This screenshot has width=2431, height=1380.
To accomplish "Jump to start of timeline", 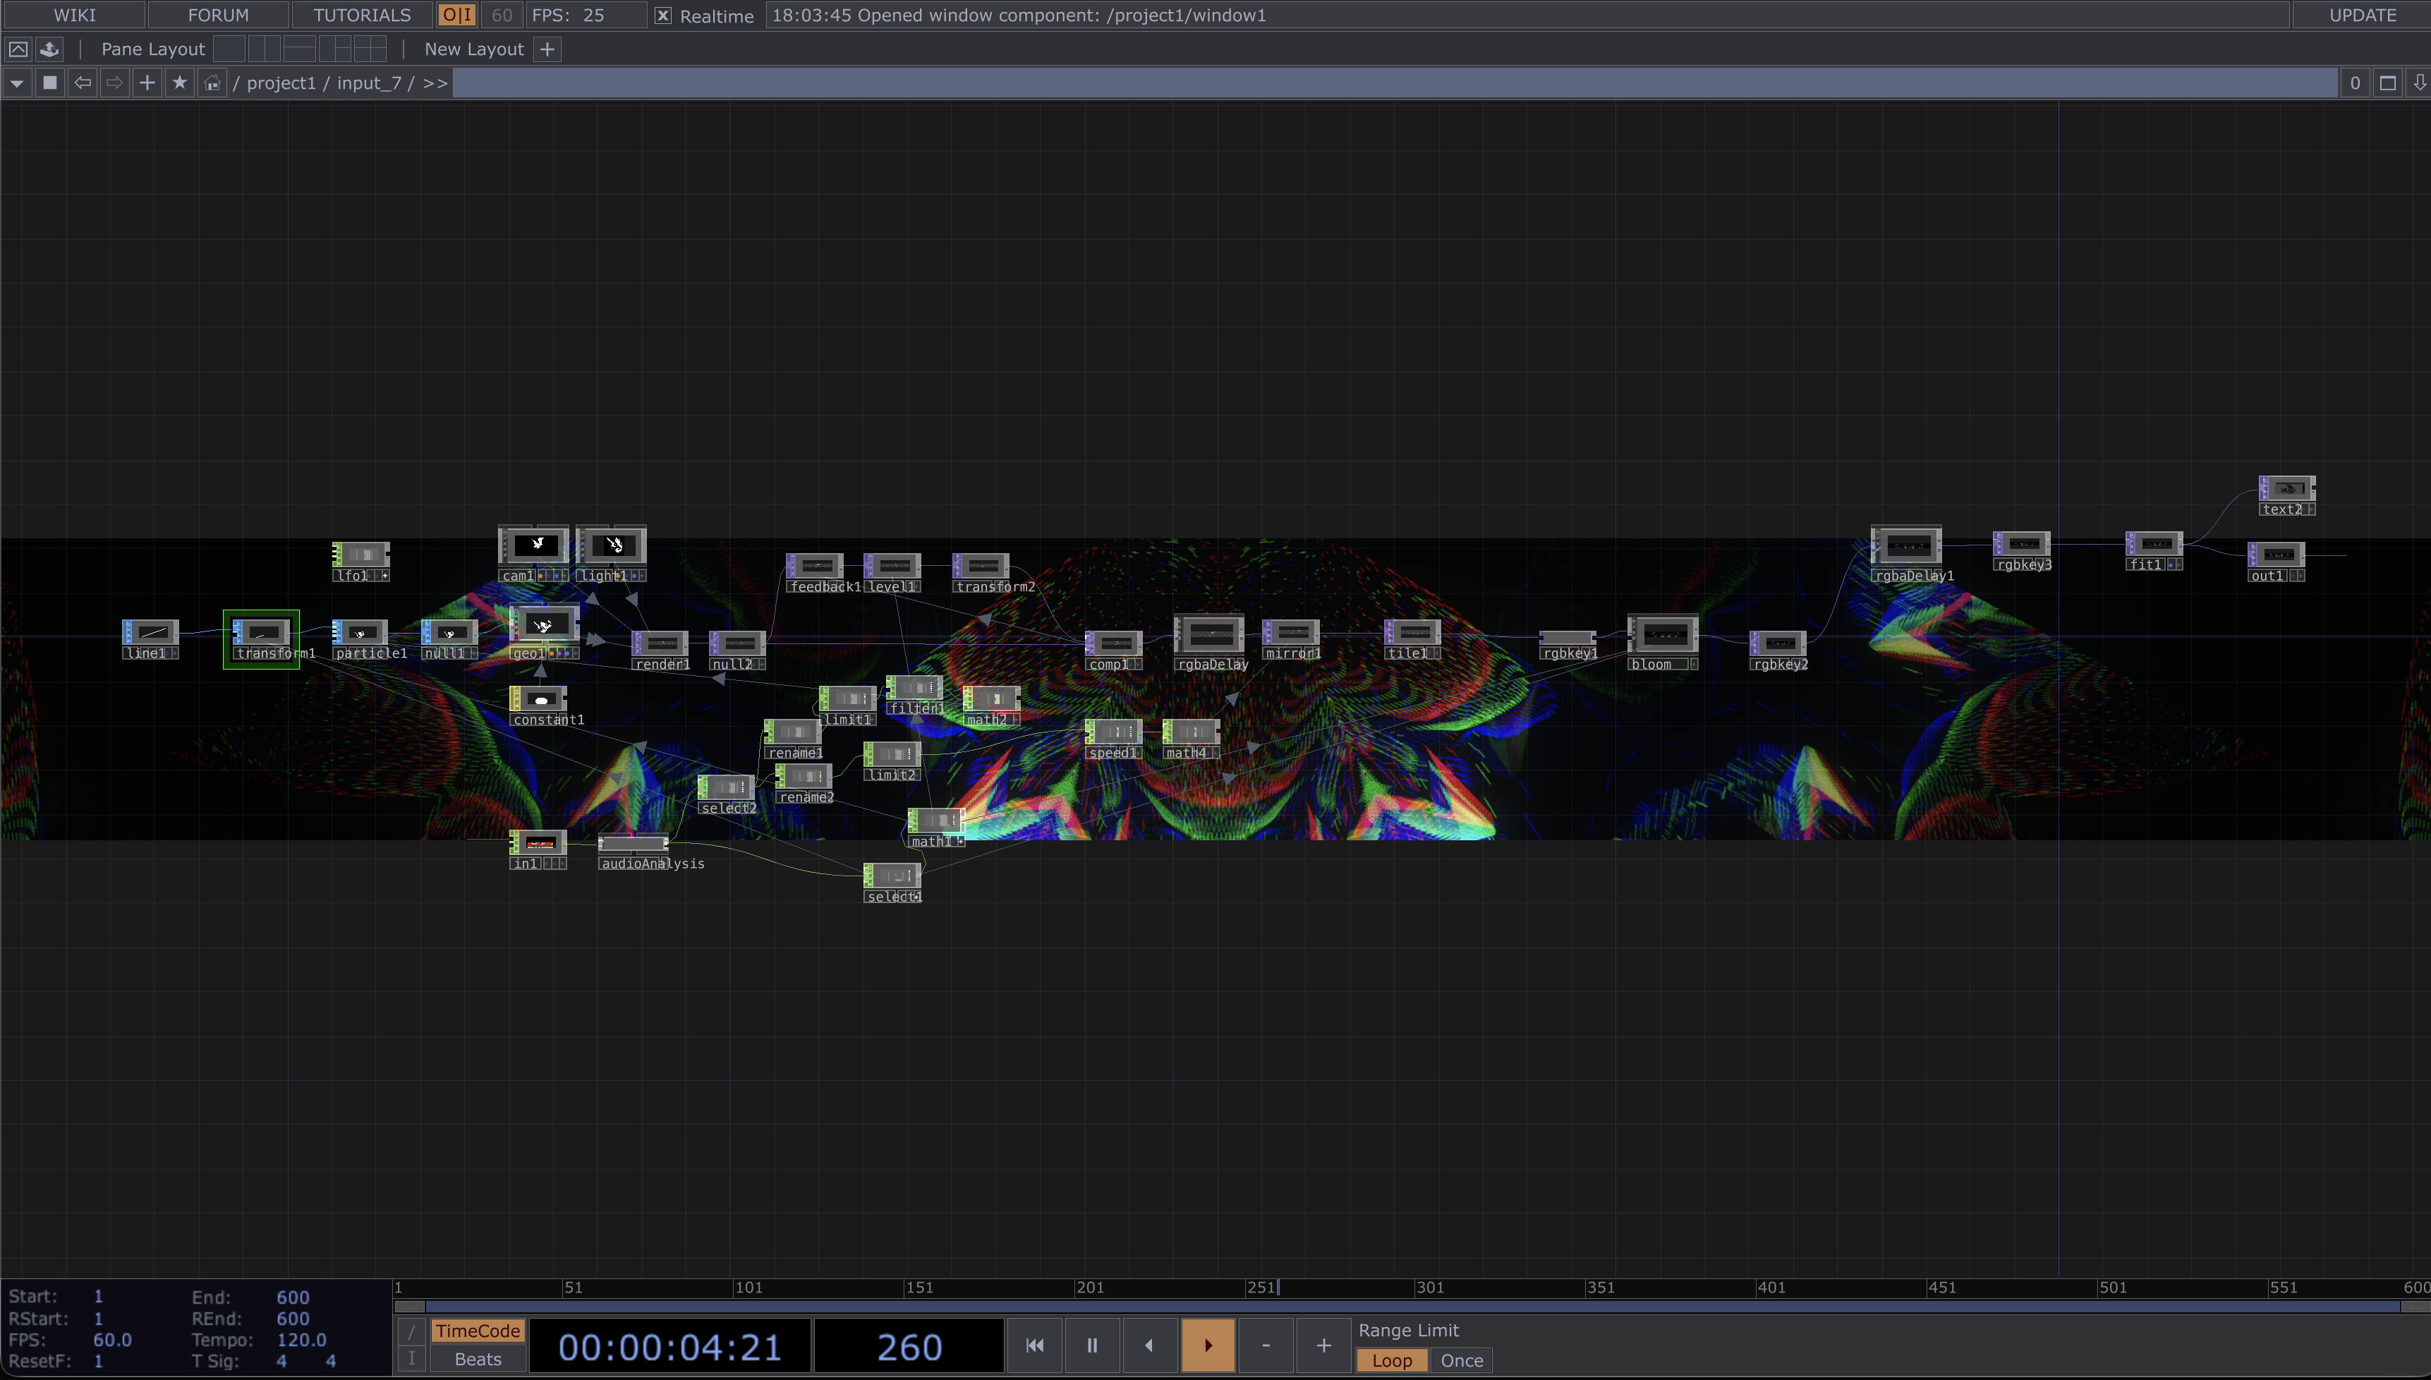I will click(x=1034, y=1345).
